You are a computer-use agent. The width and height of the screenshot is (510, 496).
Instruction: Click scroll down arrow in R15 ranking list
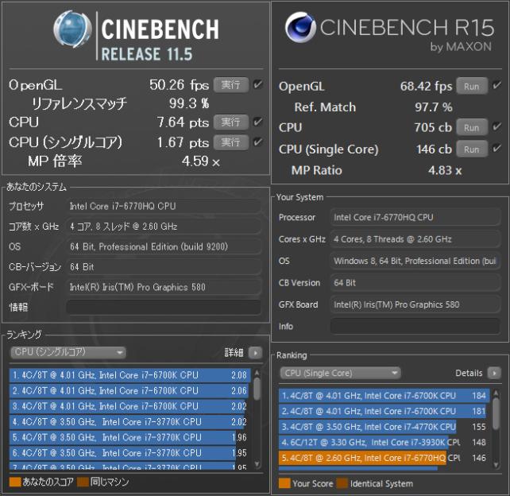point(496,465)
